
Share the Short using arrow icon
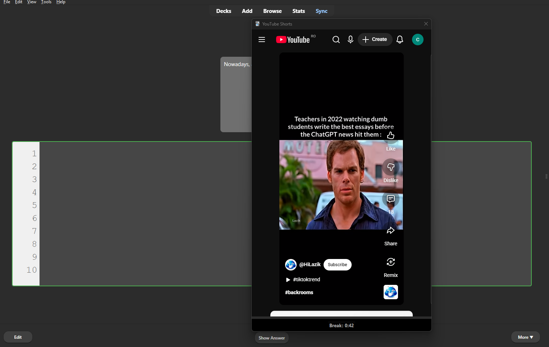click(391, 231)
